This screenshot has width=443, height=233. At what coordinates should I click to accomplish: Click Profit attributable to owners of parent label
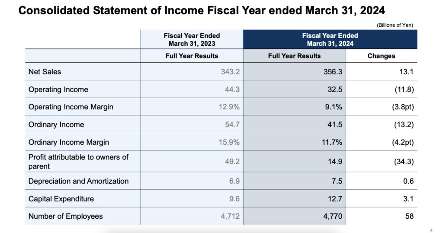[x=78, y=161]
